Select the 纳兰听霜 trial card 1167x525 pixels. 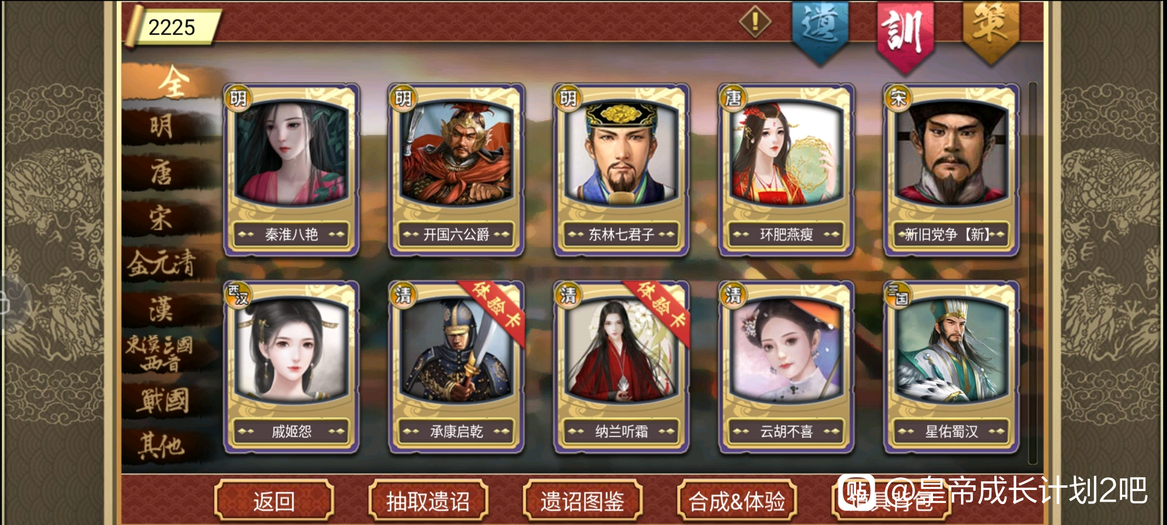(x=621, y=367)
